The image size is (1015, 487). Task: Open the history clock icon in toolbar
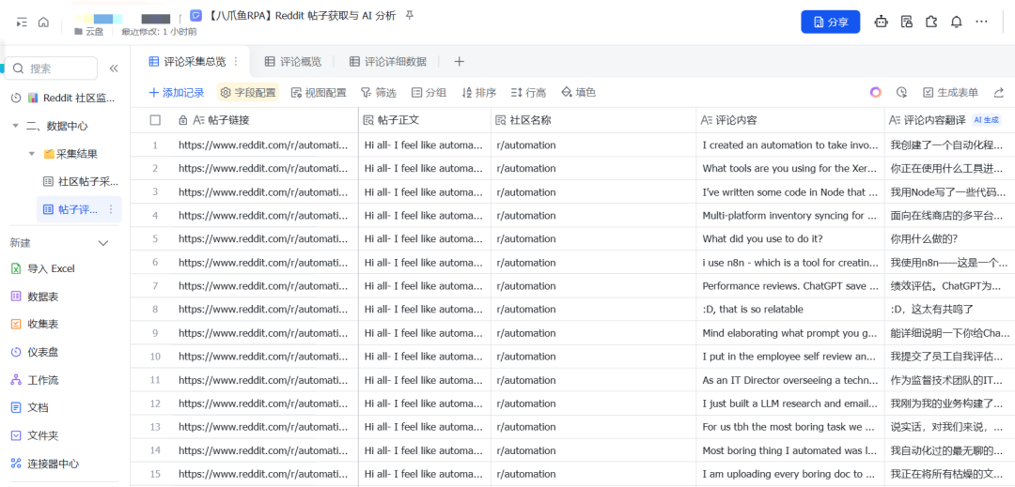click(x=901, y=92)
